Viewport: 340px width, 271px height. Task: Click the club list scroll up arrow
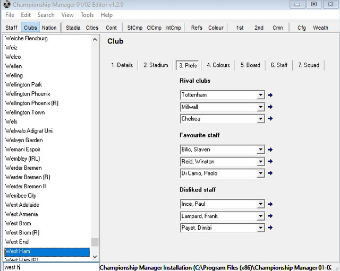pyautogui.click(x=95, y=39)
